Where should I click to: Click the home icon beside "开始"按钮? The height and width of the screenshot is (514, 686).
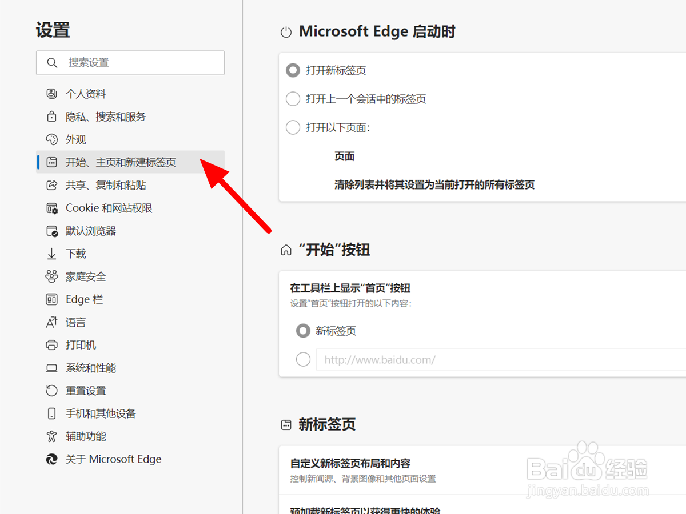tap(286, 250)
